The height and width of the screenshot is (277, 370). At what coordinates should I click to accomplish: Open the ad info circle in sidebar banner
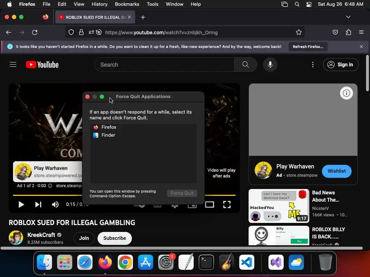(346, 93)
